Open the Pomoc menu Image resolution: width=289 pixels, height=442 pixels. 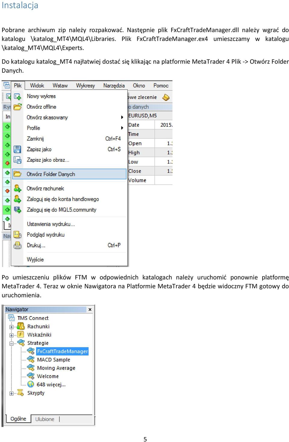click(x=161, y=85)
